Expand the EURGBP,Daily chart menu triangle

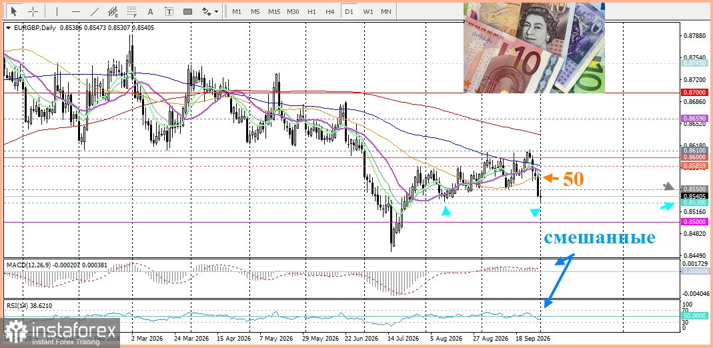pyautogui.click(x=8, y=28)
